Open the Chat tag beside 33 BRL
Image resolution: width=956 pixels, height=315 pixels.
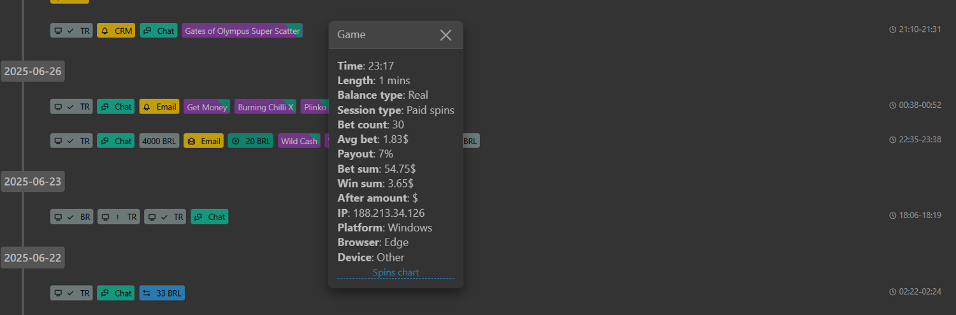tap(116, 293)
